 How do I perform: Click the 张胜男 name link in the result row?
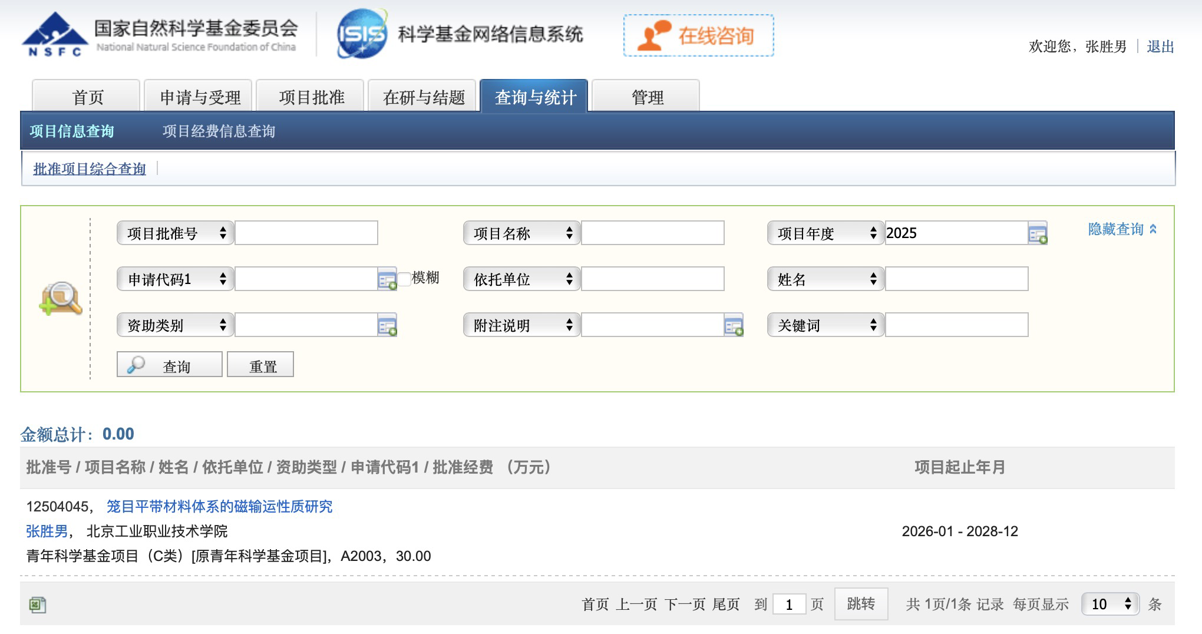coord(47,531)
